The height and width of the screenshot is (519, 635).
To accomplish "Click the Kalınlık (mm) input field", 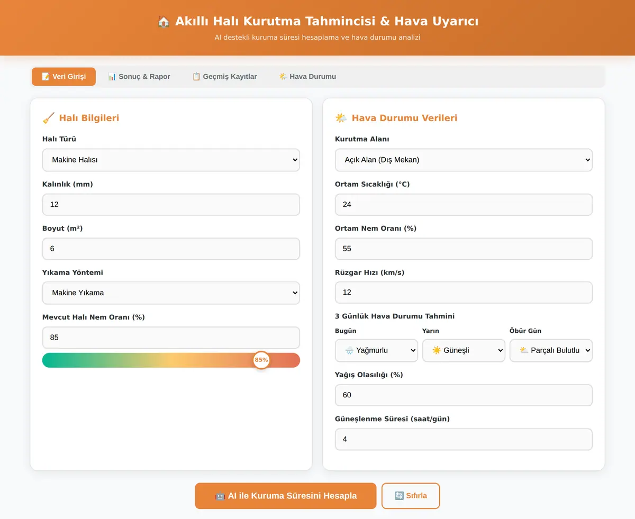I will click(171, 204).
